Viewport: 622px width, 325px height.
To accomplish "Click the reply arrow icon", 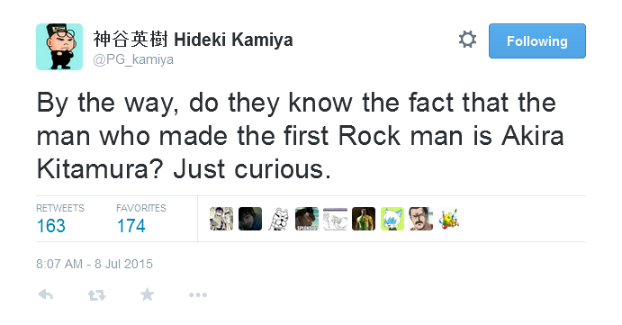I will (46, 295).
